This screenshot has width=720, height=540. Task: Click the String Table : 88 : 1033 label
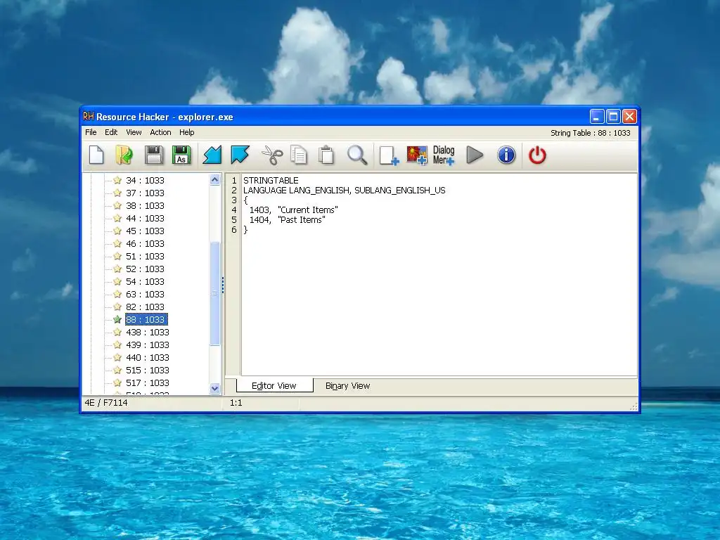tap(591, 133)
